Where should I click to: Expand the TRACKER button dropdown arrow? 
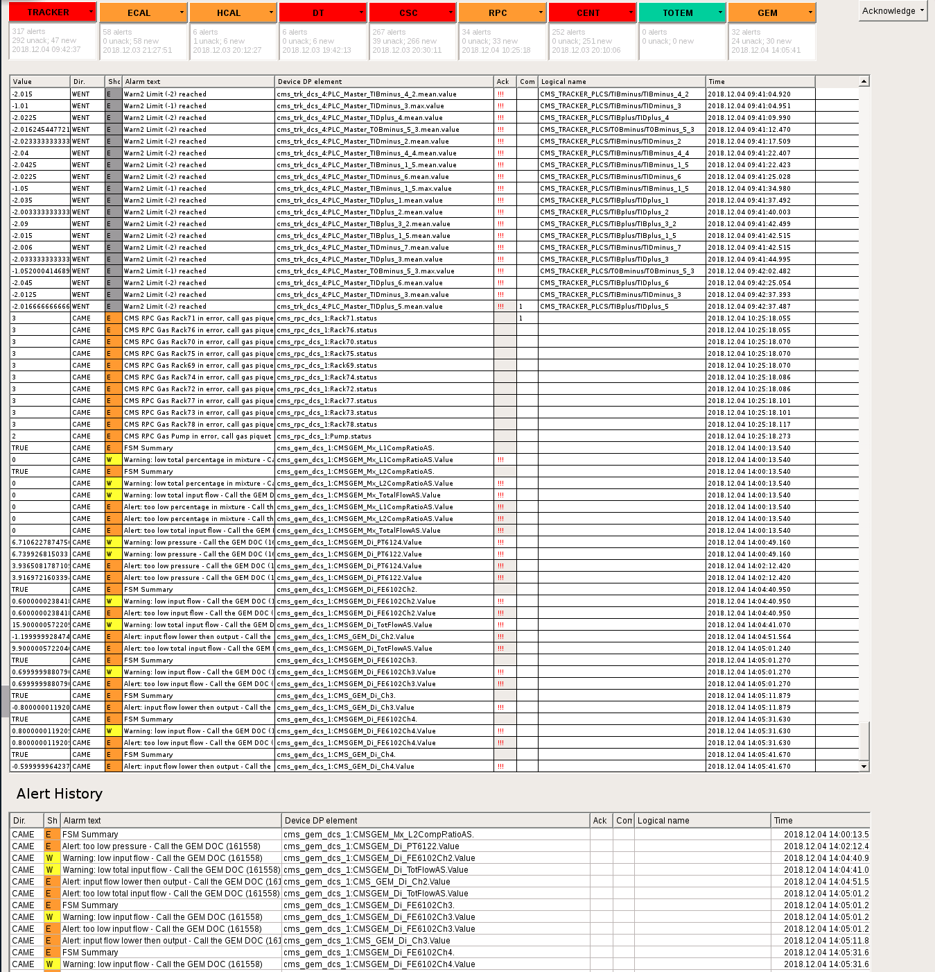pyautogui.click(x=91, y=12)
